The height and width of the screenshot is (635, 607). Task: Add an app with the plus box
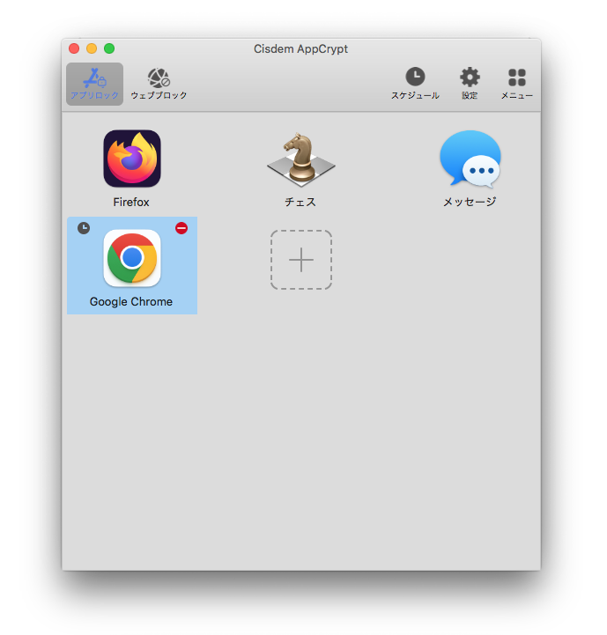[x=301, y=260]
